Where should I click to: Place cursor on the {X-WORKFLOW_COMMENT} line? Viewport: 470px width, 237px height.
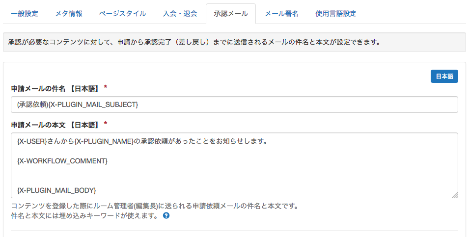(x=62, y=161)
